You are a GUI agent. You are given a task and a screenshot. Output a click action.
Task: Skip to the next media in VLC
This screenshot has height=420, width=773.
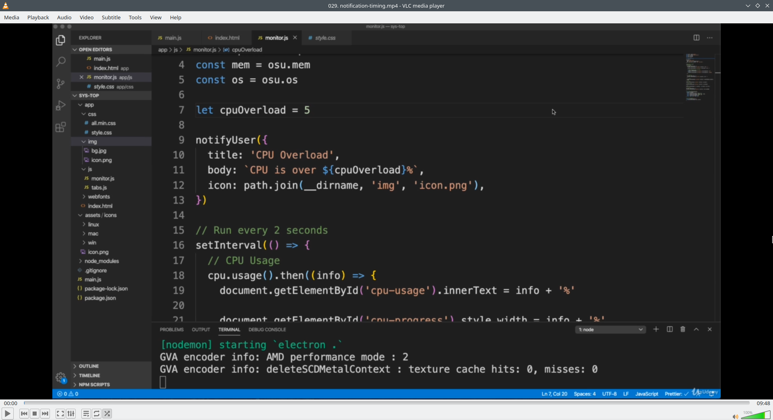click(x=45, y=414)
